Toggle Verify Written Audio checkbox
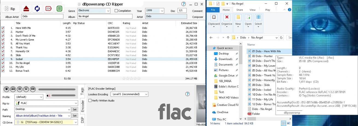The height and width of the screenshot is (126, 358). 90,100
